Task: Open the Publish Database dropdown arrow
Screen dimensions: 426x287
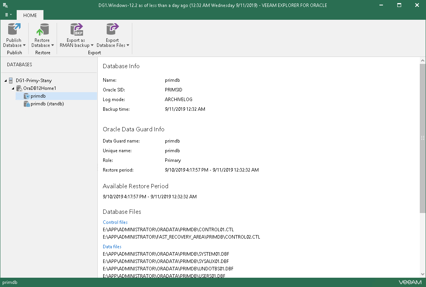Action: [x=24, y=45]
